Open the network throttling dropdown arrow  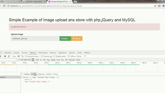pyautogui.click(x=85, y=56)
